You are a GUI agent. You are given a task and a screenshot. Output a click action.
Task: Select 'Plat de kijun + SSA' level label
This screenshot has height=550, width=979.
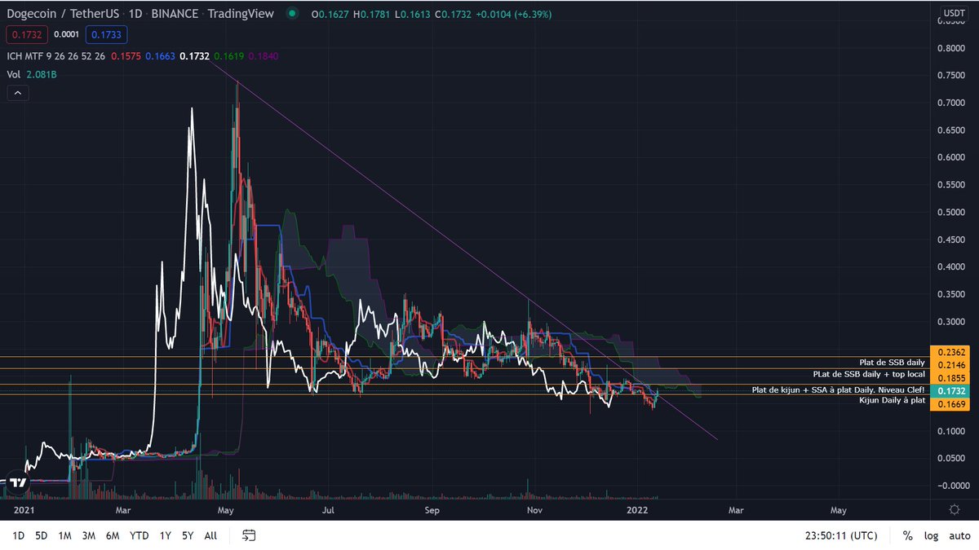click(x=839, y=390)
